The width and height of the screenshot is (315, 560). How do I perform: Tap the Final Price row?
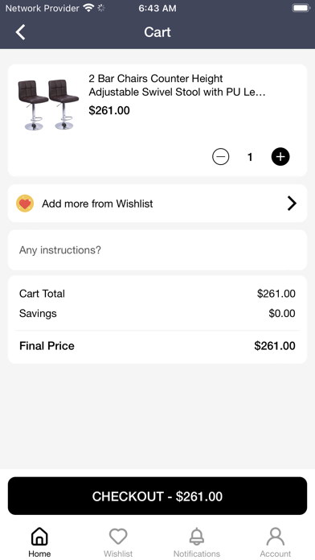[x=157, y=346]
